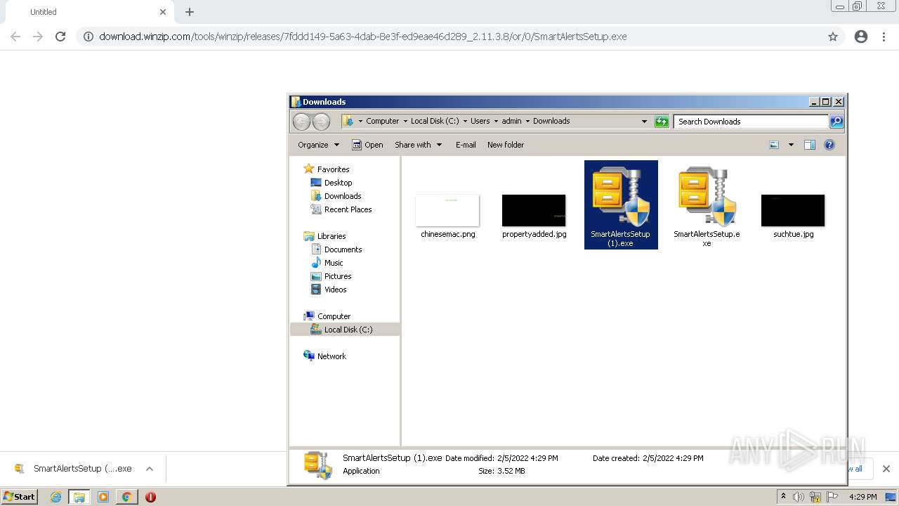Viewport: 899px width, 506px height.
Task: Click Explorer Forward navigation button
Action: tap(321, 122)
